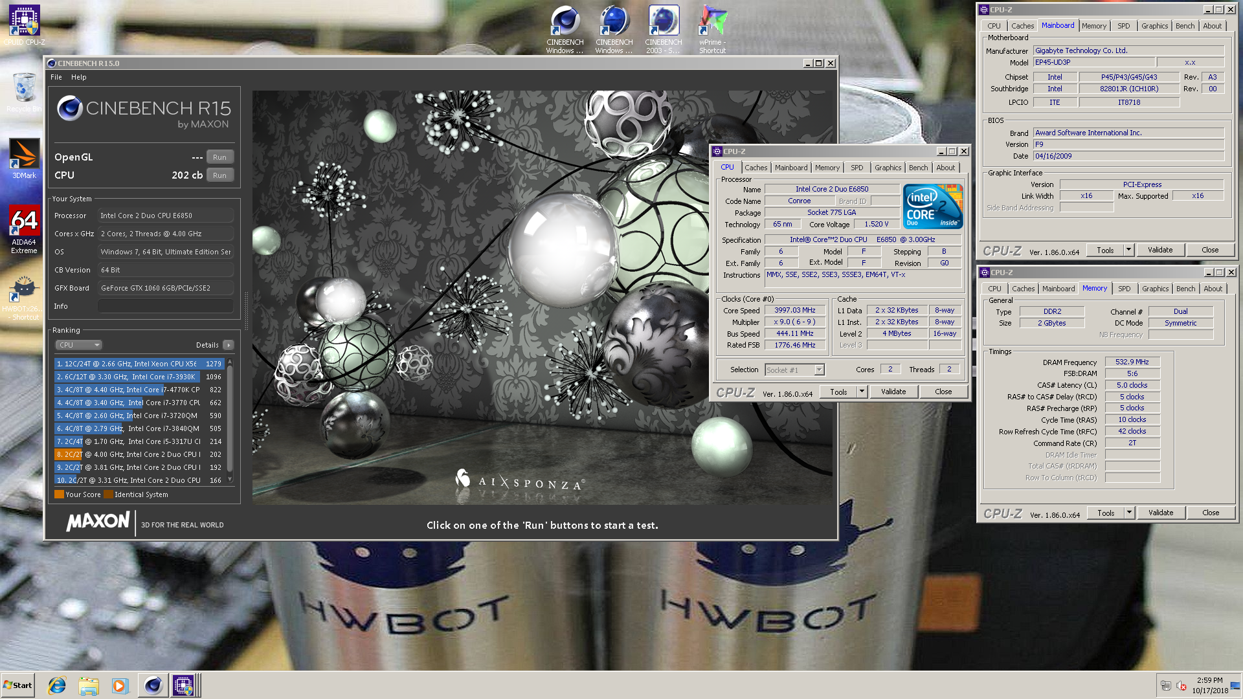Open Memory tab in the Mainboard CPU-Z window
The height and width of the screenshot is (699, 1243).
(1093, 26)
